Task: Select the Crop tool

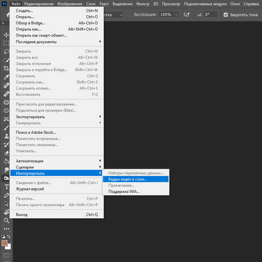Action: (7, 68)
